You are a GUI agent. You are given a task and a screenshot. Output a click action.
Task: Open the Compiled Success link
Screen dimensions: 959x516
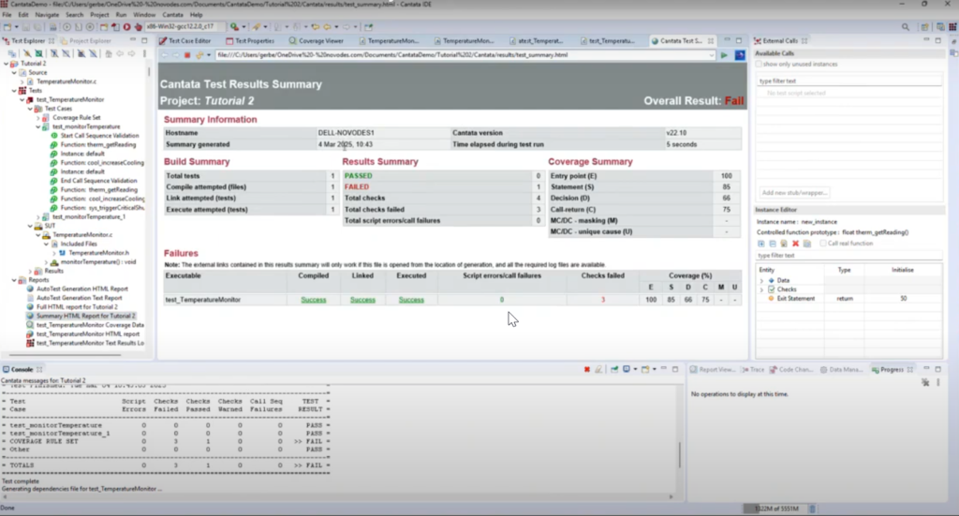(x=313, y=301)
